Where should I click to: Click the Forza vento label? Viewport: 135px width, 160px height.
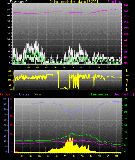click(19, 2)
